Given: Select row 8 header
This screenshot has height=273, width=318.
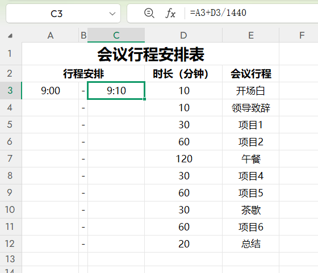Looking at the screenshot, I should click(11, 175).
